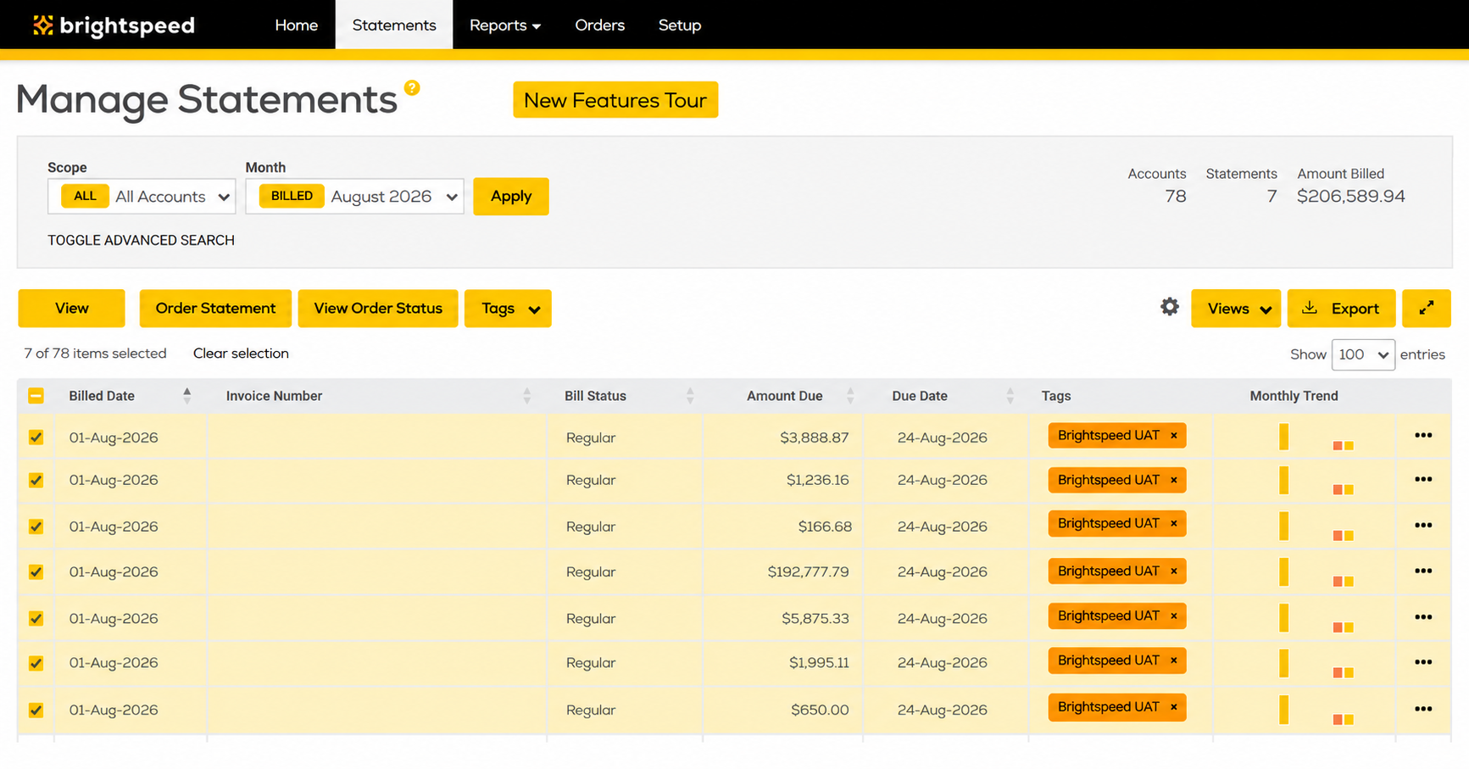
Task: Open table settings gear icon
Action: coord(1170,307)
